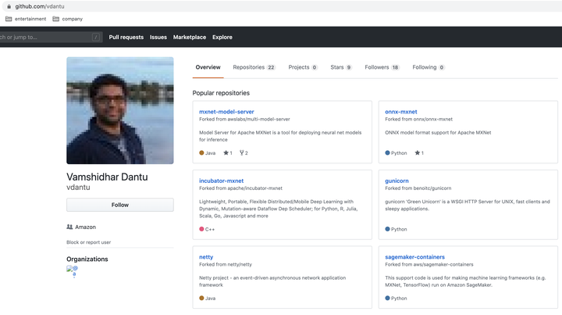Open the Stars tab
562x315 pixels.
tap(341, 67)
